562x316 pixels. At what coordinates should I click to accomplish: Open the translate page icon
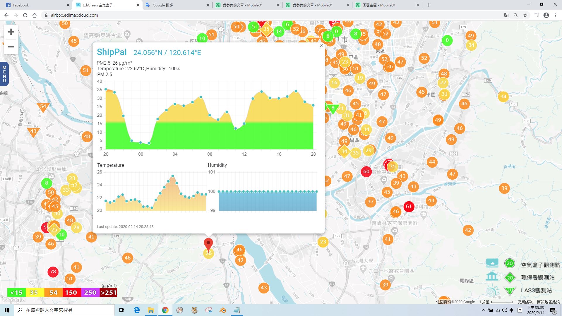pyautogui.click(x=506, y=15)
